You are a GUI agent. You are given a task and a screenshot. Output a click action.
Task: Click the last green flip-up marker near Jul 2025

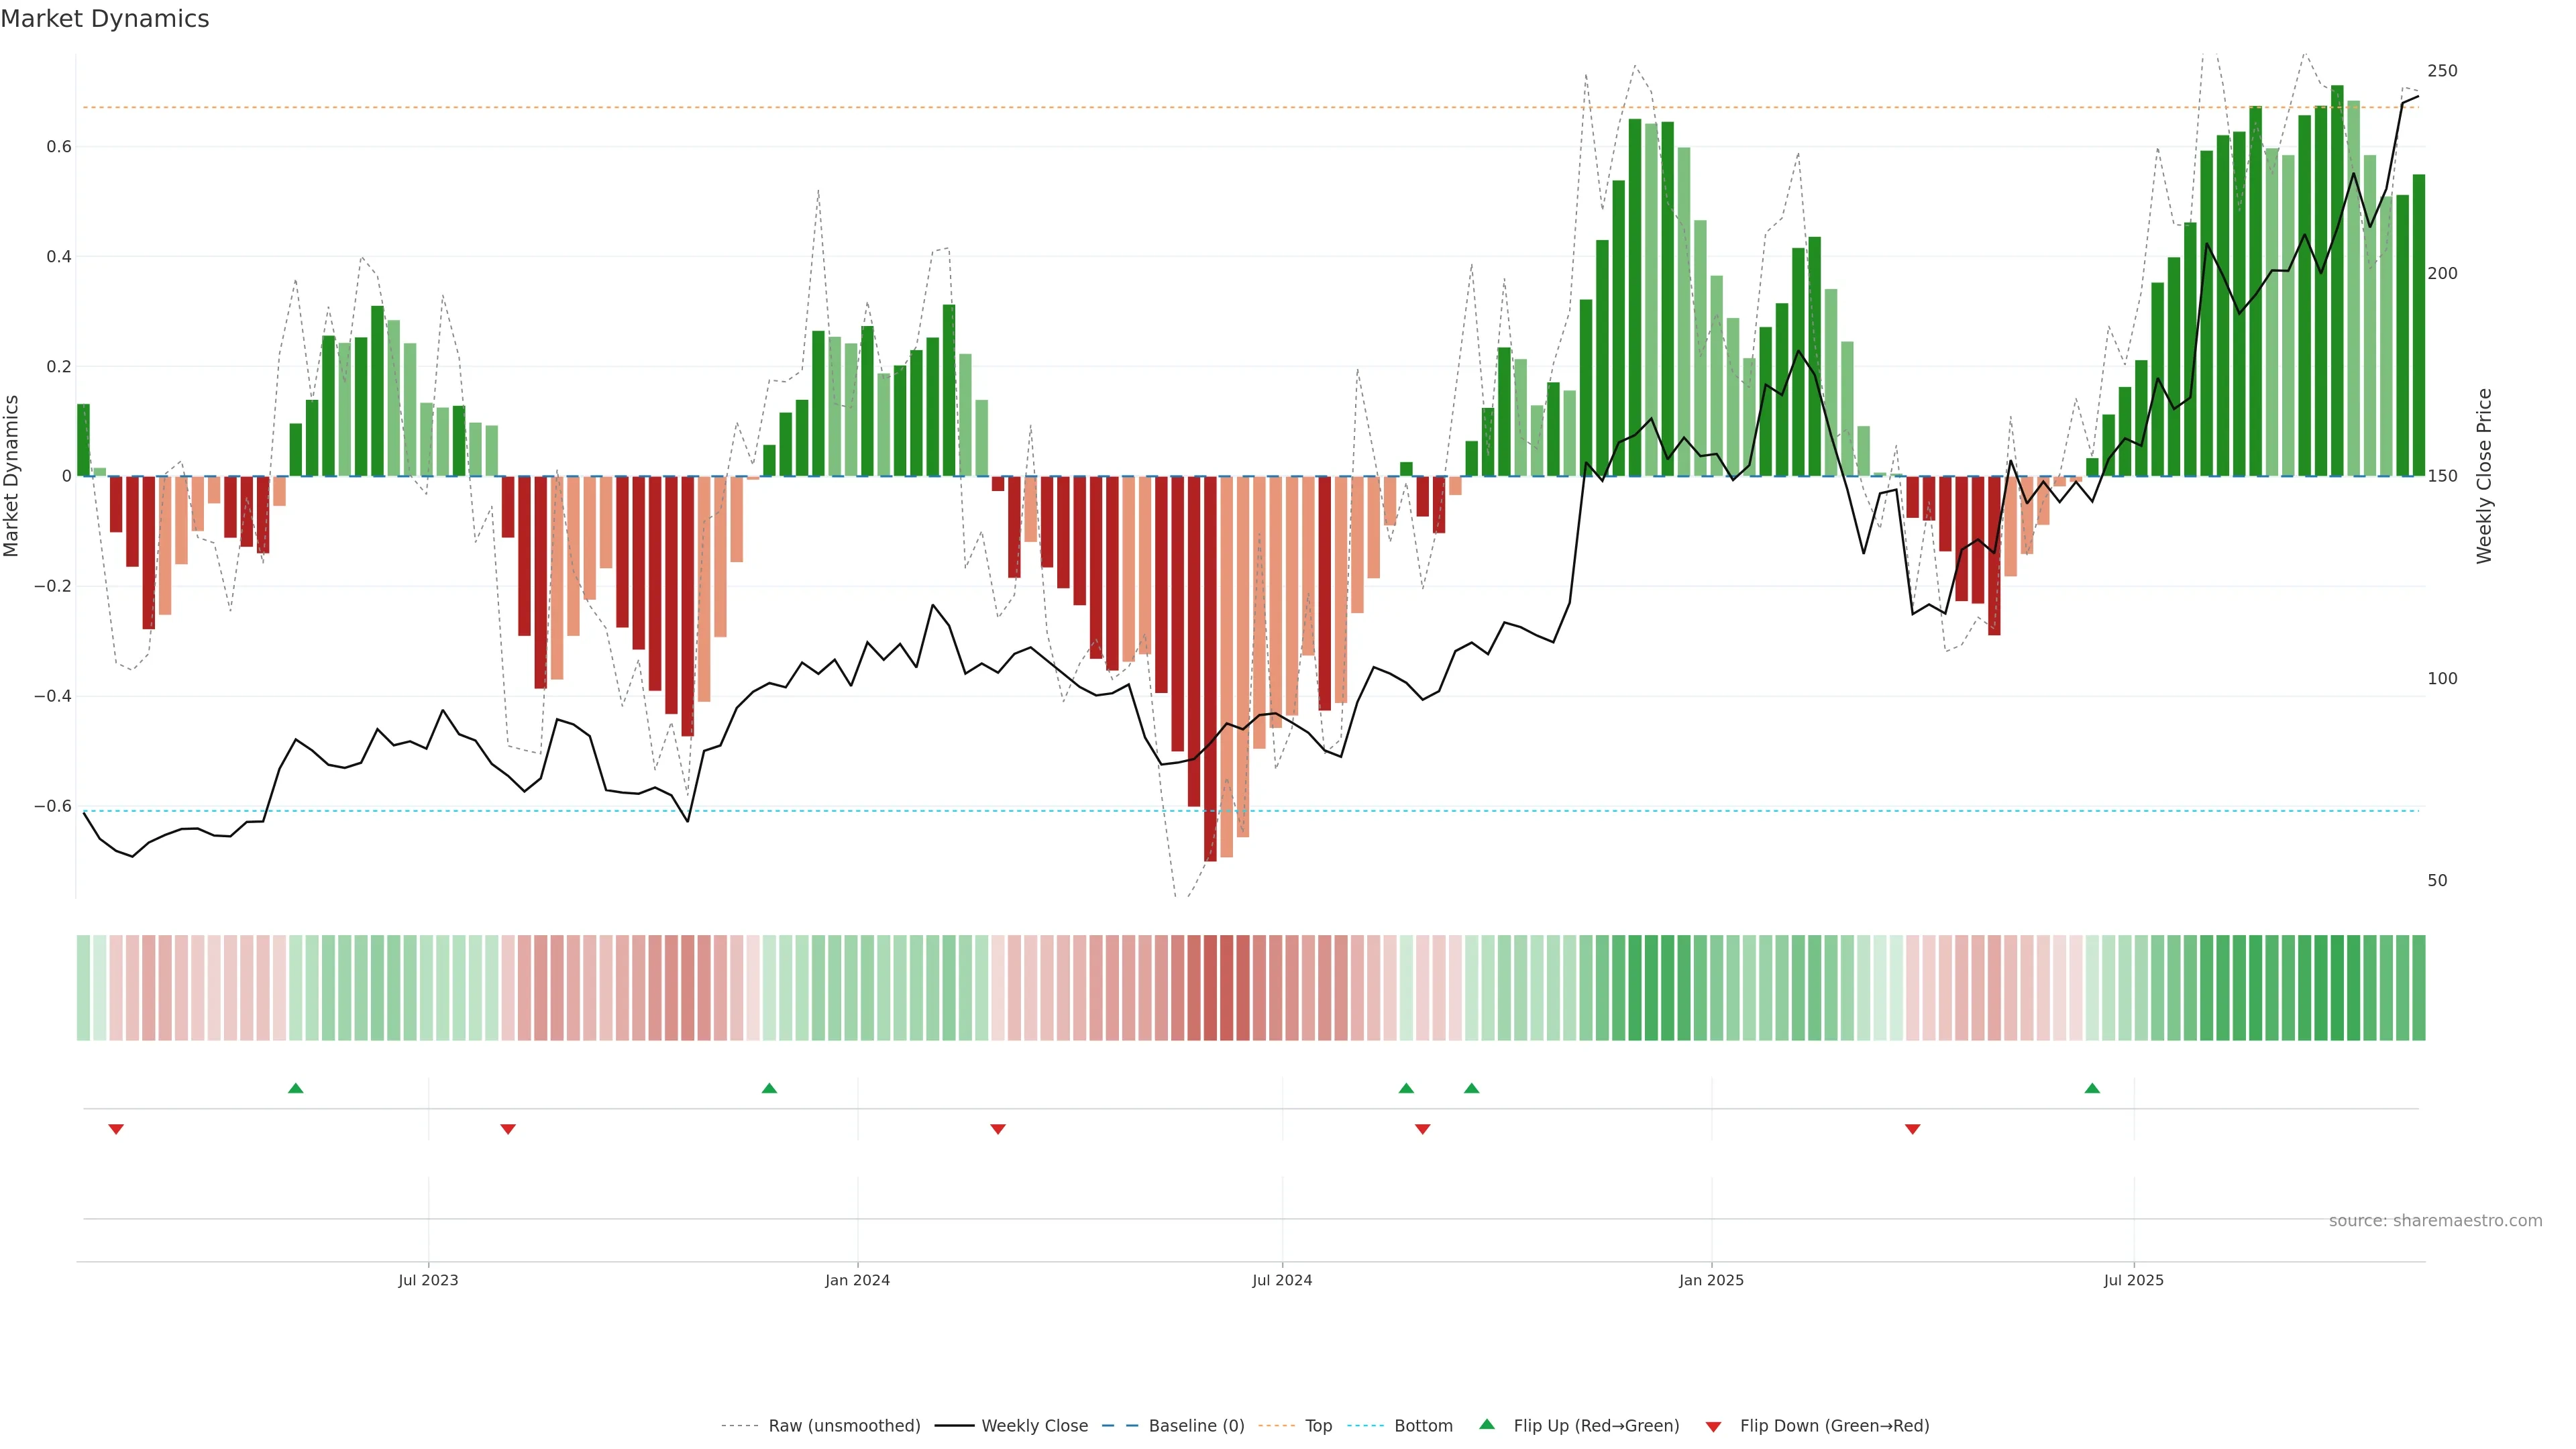pyautogui.click(x=2092, y=1088)
